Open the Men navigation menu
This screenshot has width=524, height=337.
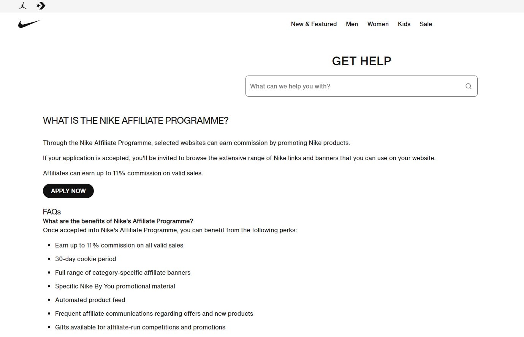pyautogui.click(x=351, y=24)
